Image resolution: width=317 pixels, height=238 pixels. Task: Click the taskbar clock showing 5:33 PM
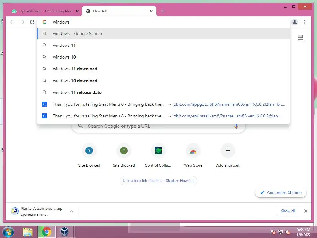point(303,232)
